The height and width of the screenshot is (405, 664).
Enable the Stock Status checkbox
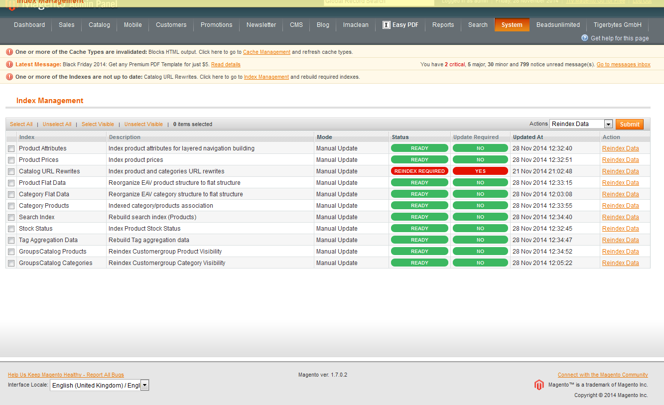tap(11, 229)
